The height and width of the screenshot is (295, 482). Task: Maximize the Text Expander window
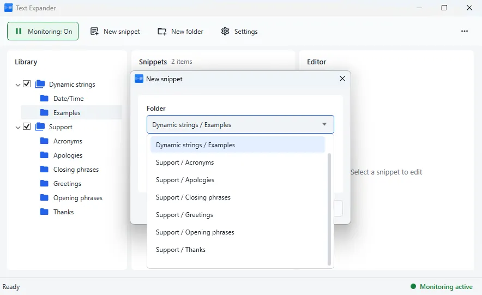pos(444,8)
